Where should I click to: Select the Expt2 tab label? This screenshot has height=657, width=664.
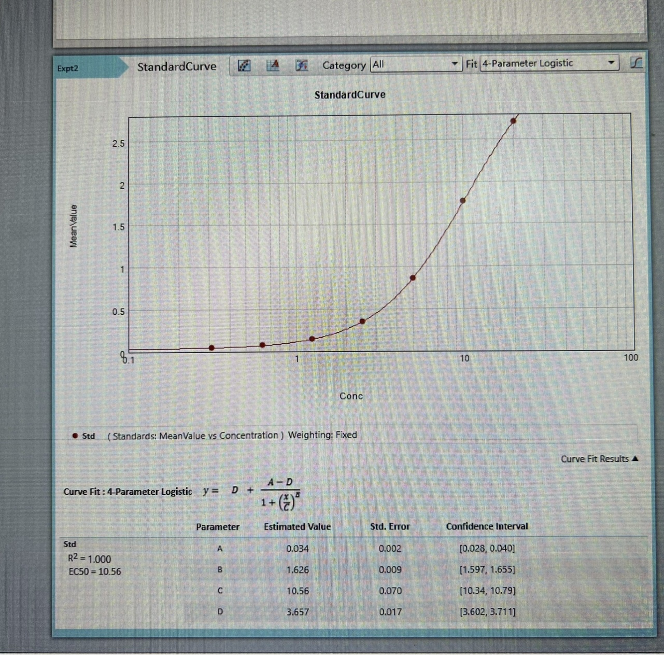point(68,68)
